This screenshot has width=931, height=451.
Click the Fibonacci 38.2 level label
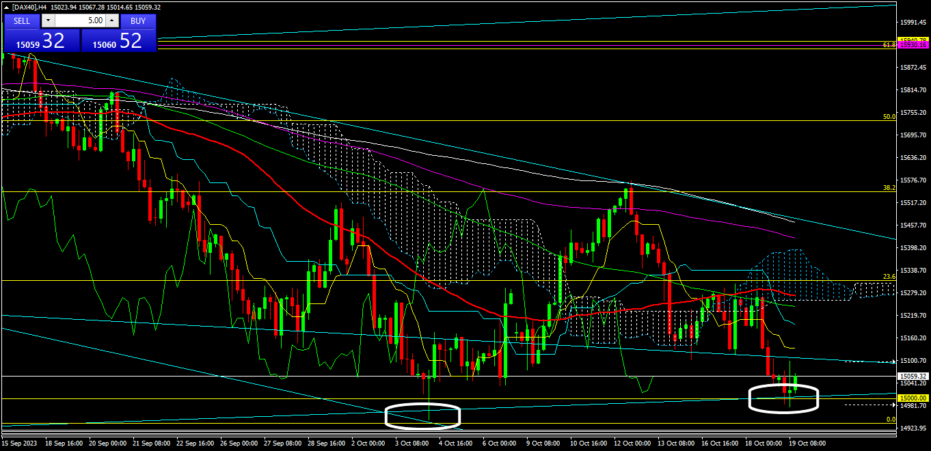click(889, 188)
